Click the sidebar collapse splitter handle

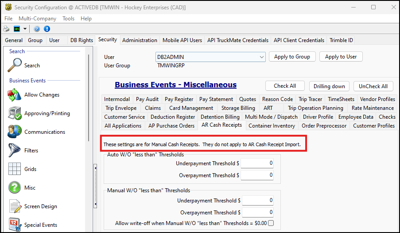[95, 186]
